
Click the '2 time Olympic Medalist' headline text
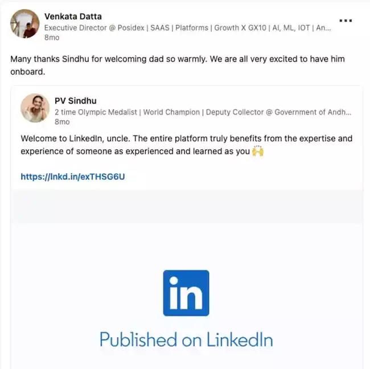tap(96, 112)
